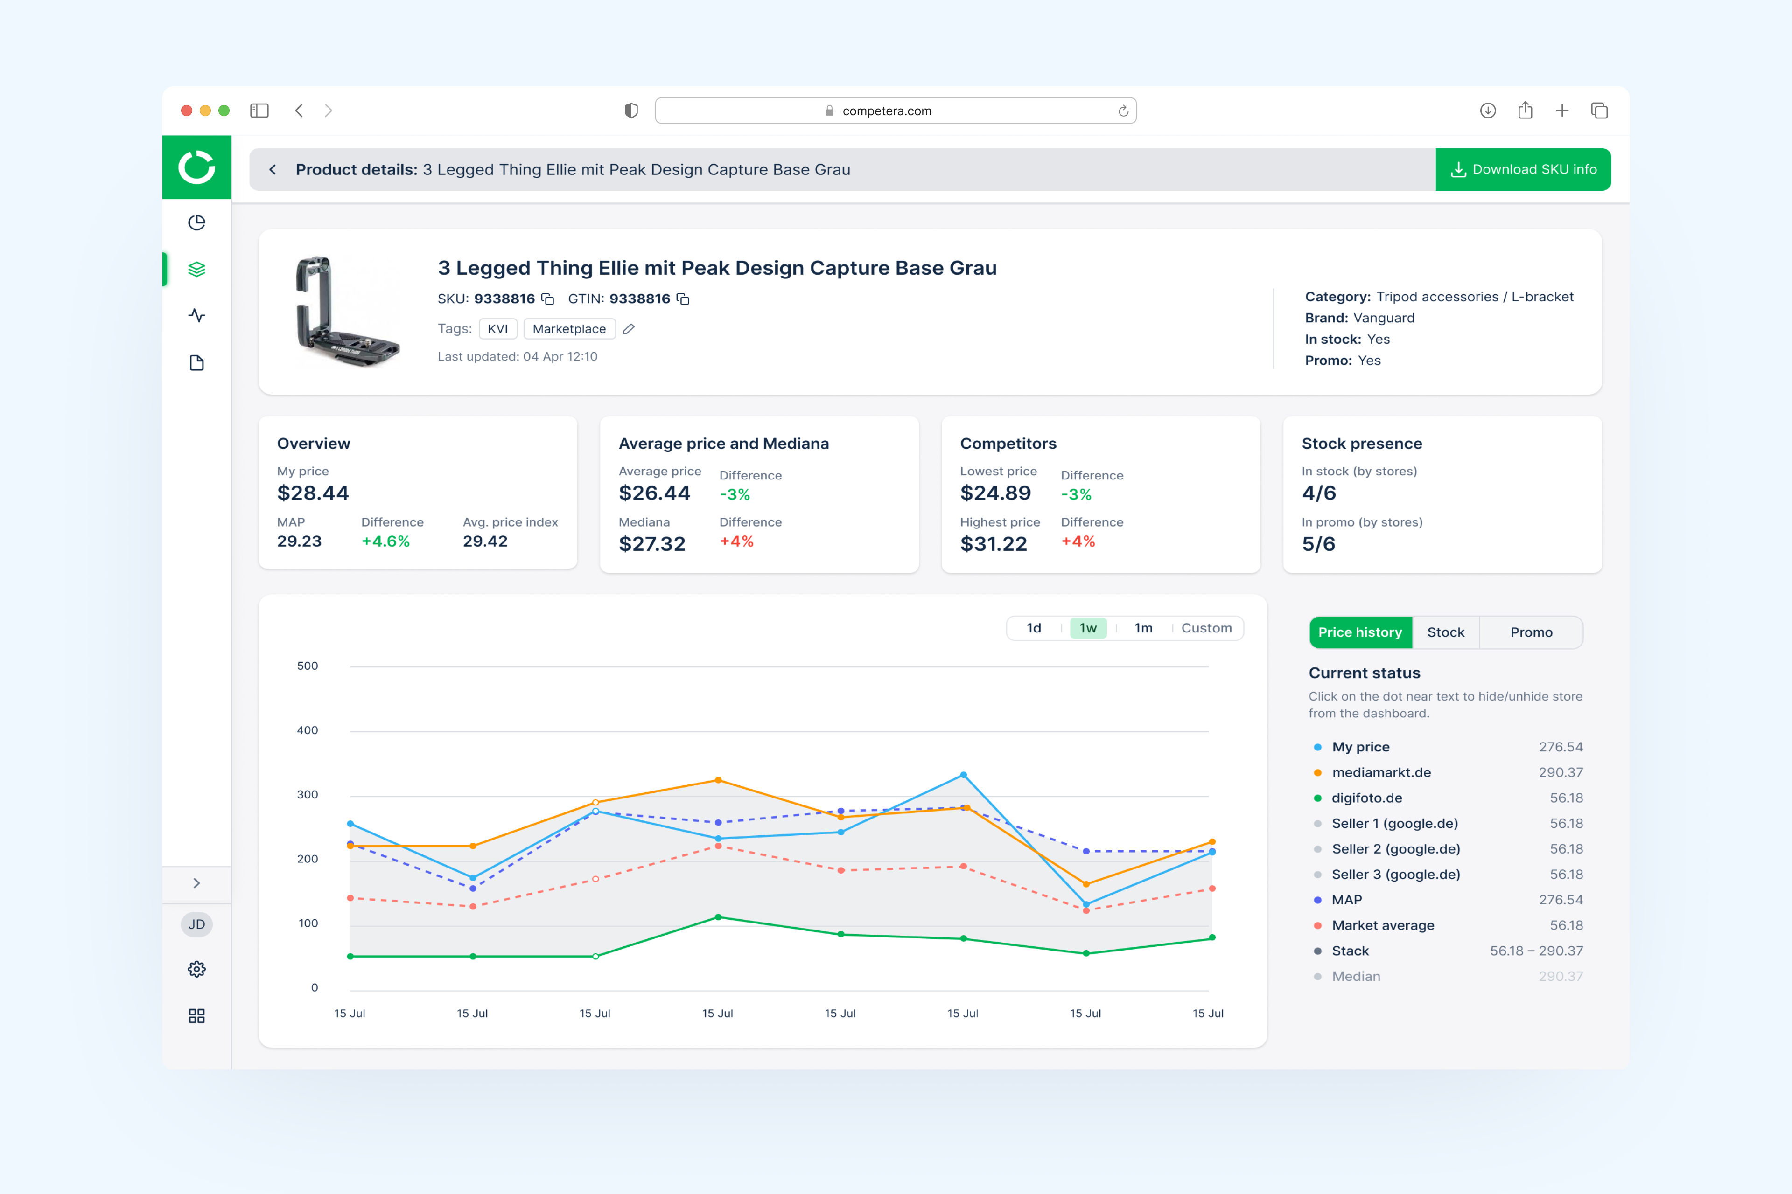Open browser downloads icon
The height and width of the screenshot is (1194, 1792).
pyautogui.click(x=1488, y=111)
